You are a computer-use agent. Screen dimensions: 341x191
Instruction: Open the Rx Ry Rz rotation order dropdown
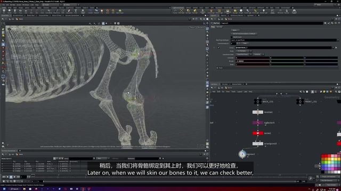259,54
